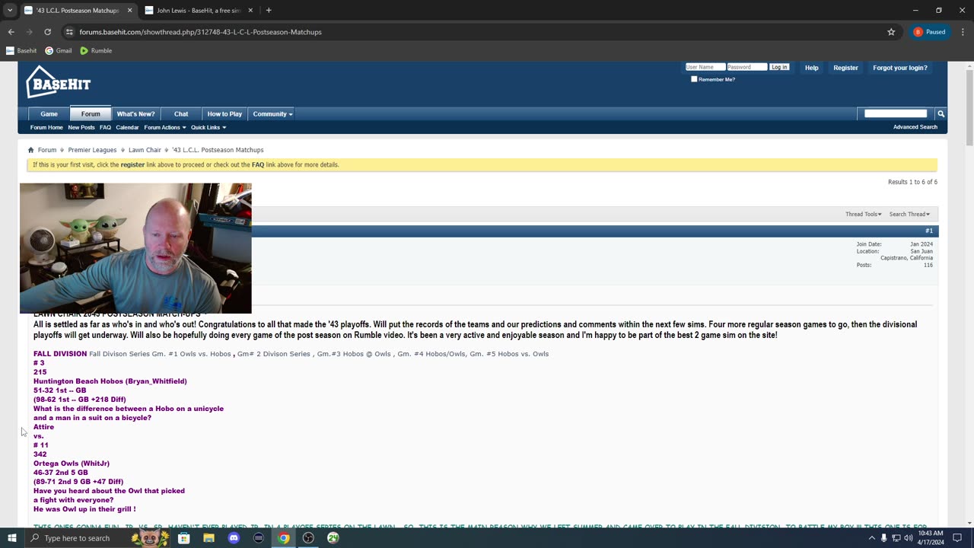Open the notifications icon in system tray

(x=957, y=538)
